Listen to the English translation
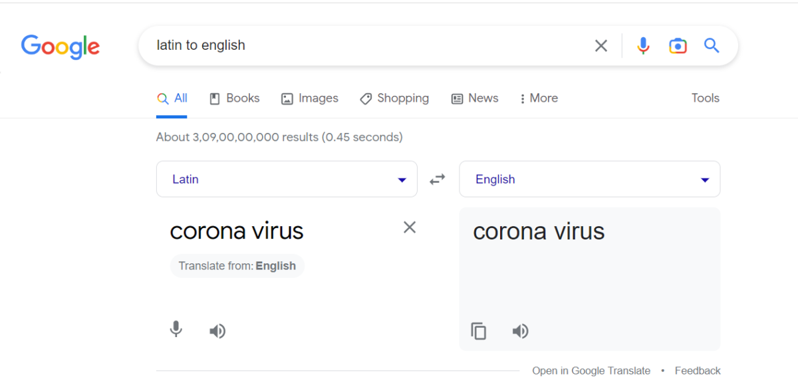The image size is (798, 385). (521, 330)
